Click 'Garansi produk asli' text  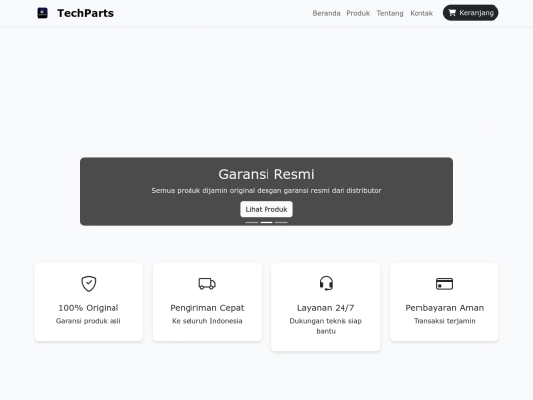[89, 321]
